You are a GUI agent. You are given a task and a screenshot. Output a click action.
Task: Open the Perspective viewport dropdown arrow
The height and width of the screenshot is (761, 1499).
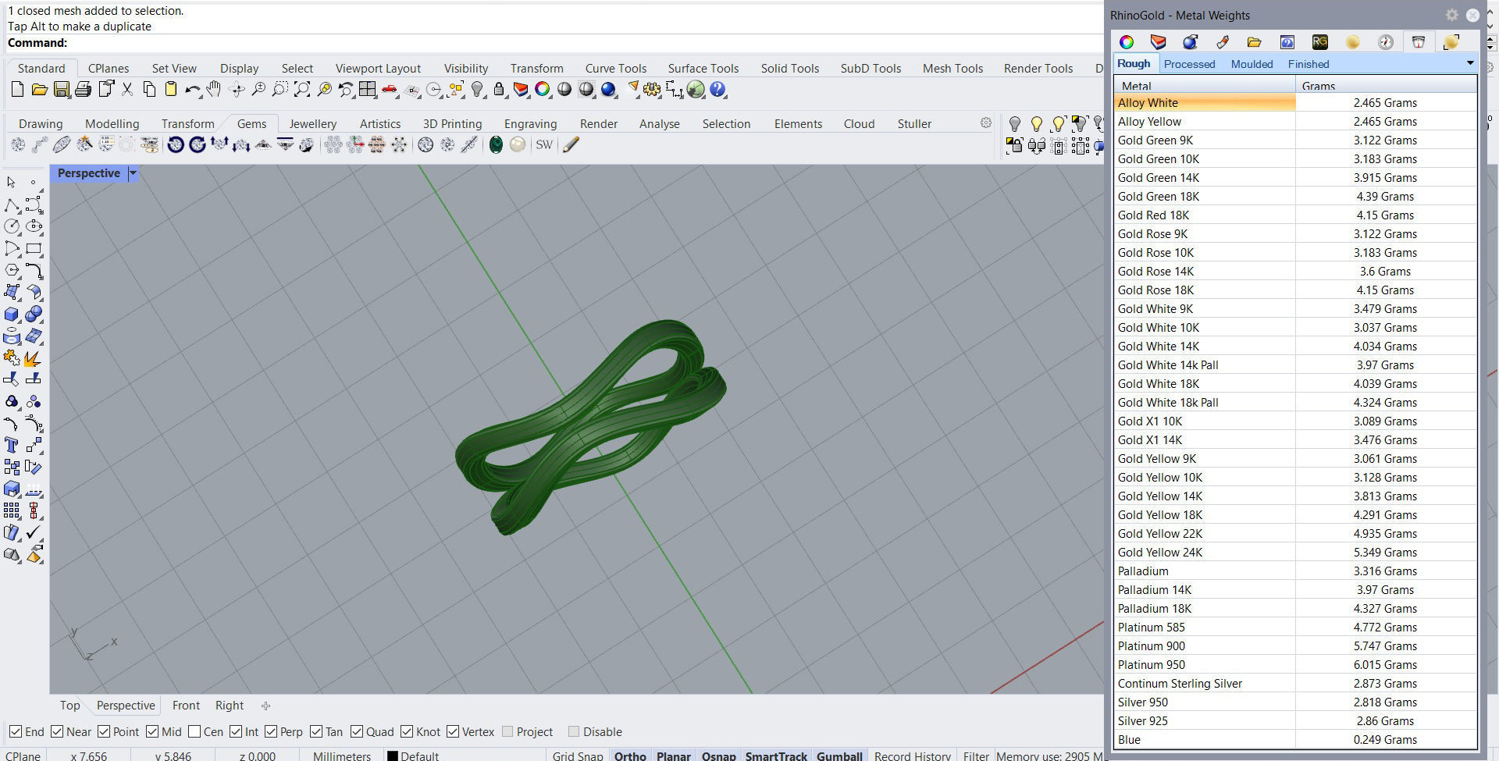tap(133, 173)
